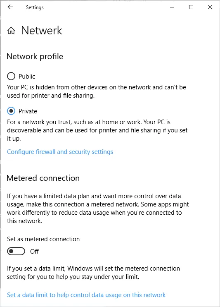Open Configure firewall and security settings
220x307 pixels.
click(x=60, y=152)
